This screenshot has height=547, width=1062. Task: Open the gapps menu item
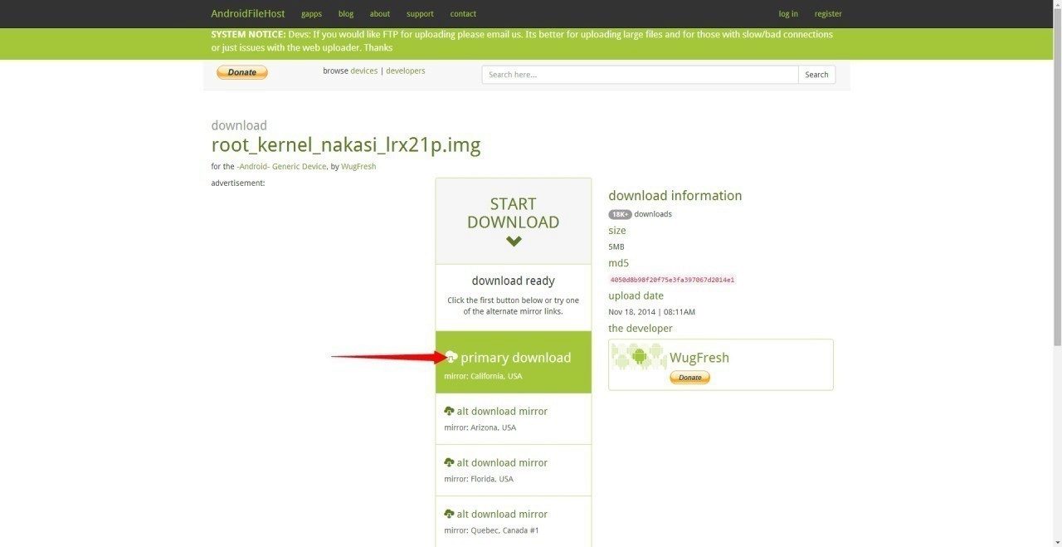coord(311,14)
